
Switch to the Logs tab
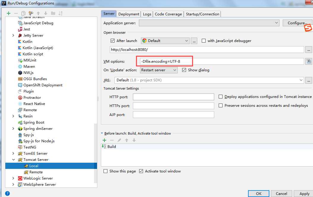[x=147, y=14]
